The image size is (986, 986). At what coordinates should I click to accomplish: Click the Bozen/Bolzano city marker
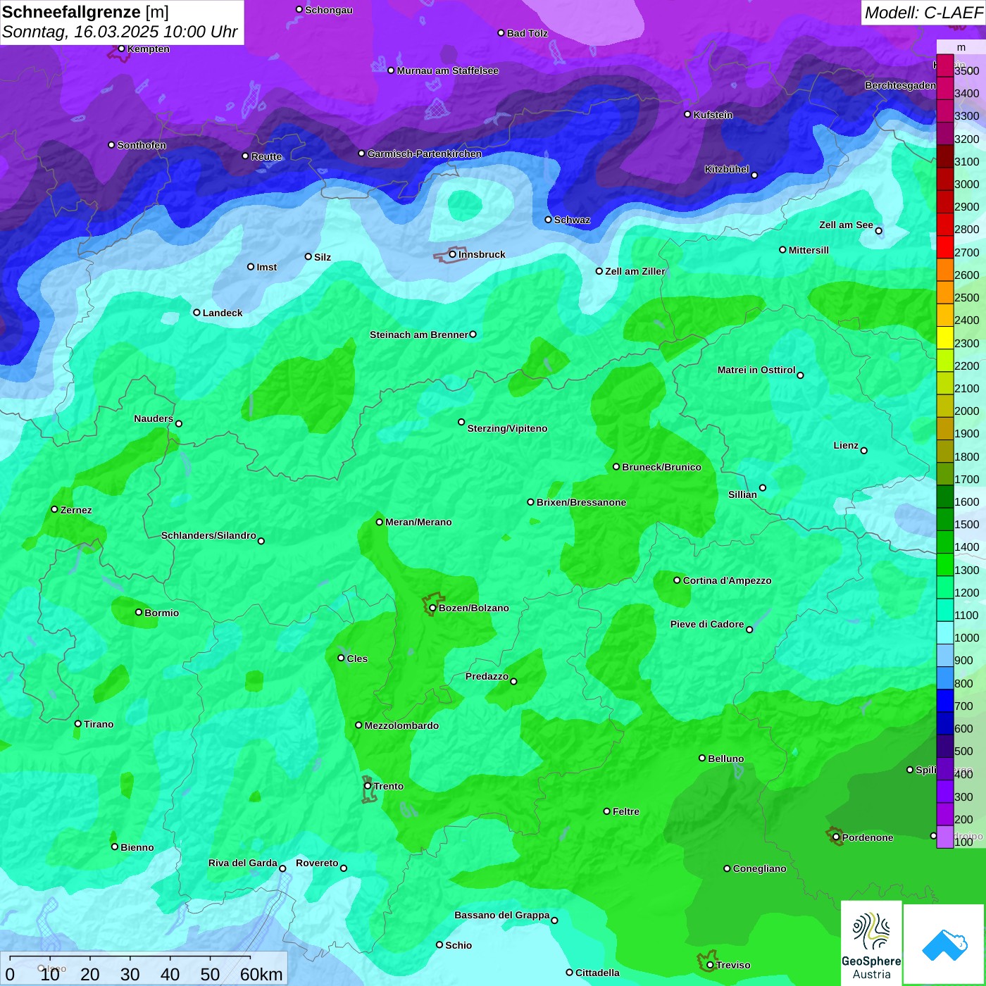point(432,608)
